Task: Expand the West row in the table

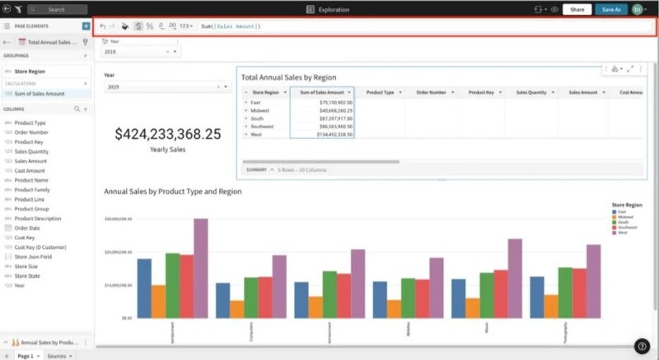Action: pos(246,134)
